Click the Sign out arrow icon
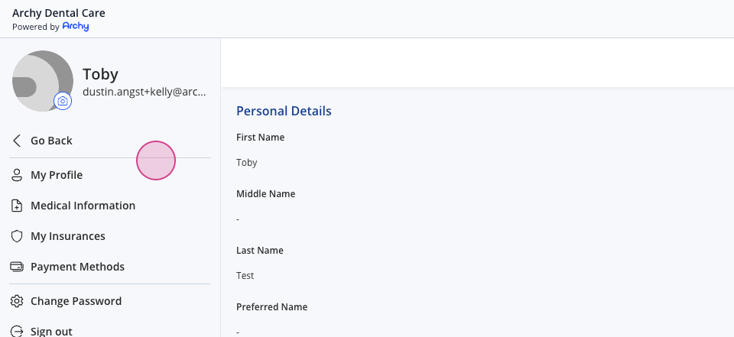This screenshot has width=734, height=337. (17, 332)
